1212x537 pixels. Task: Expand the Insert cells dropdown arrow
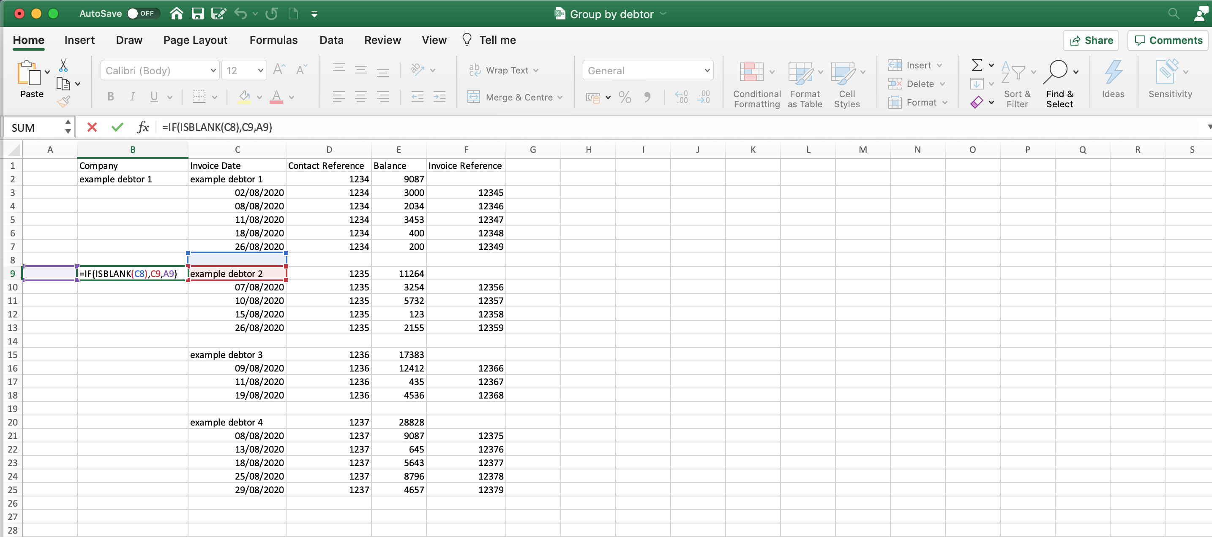pyautogui.click(x=939, y=65)
